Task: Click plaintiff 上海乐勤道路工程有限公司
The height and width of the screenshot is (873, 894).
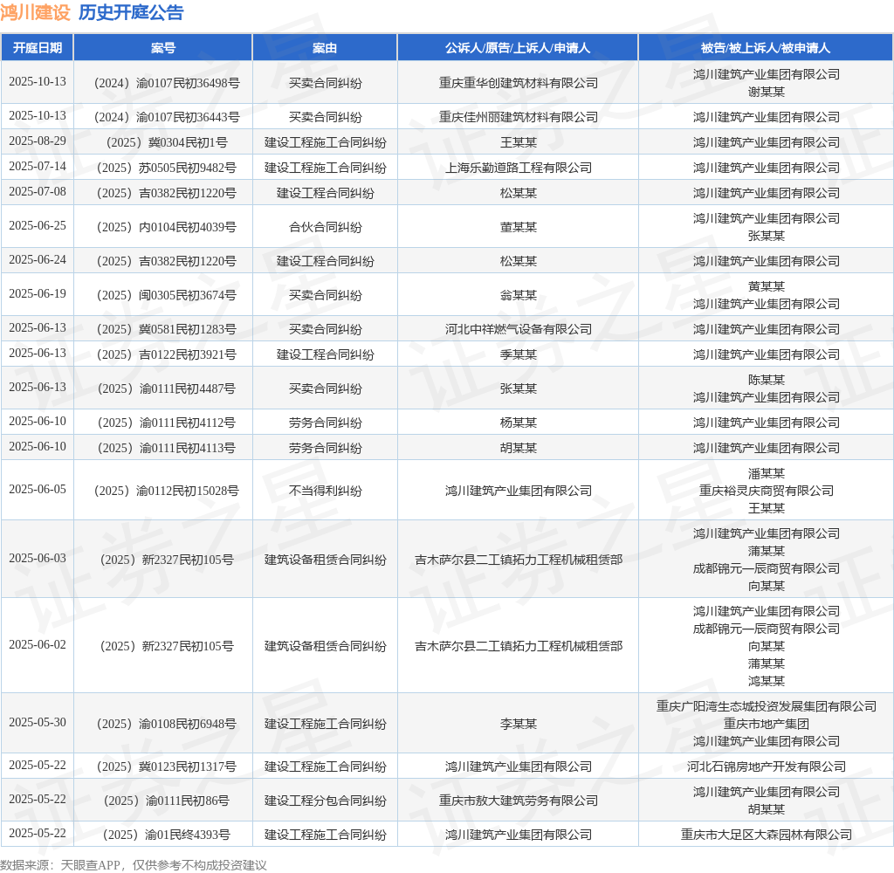Action: click(x=519, y=168)
